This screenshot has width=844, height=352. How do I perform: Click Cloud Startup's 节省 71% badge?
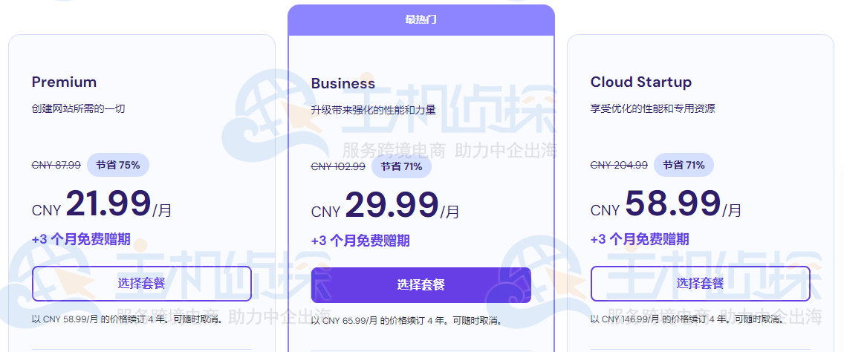click(684, 165)
